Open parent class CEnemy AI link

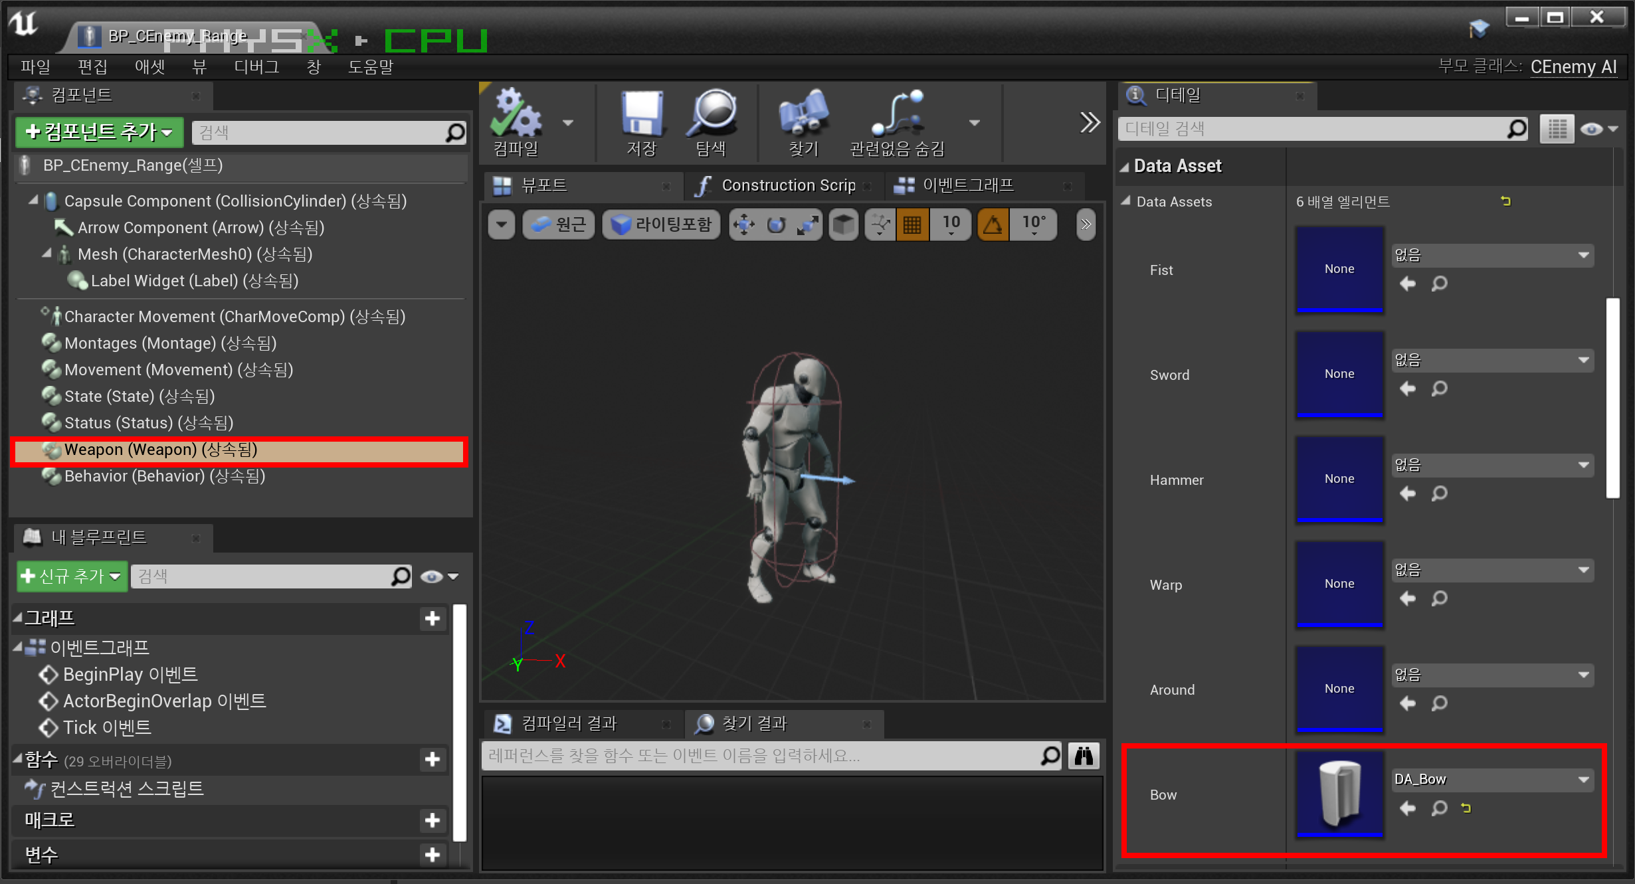coord(1573,66)
